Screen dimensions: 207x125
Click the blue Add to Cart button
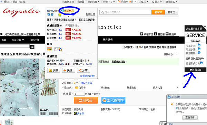point(114,100)
